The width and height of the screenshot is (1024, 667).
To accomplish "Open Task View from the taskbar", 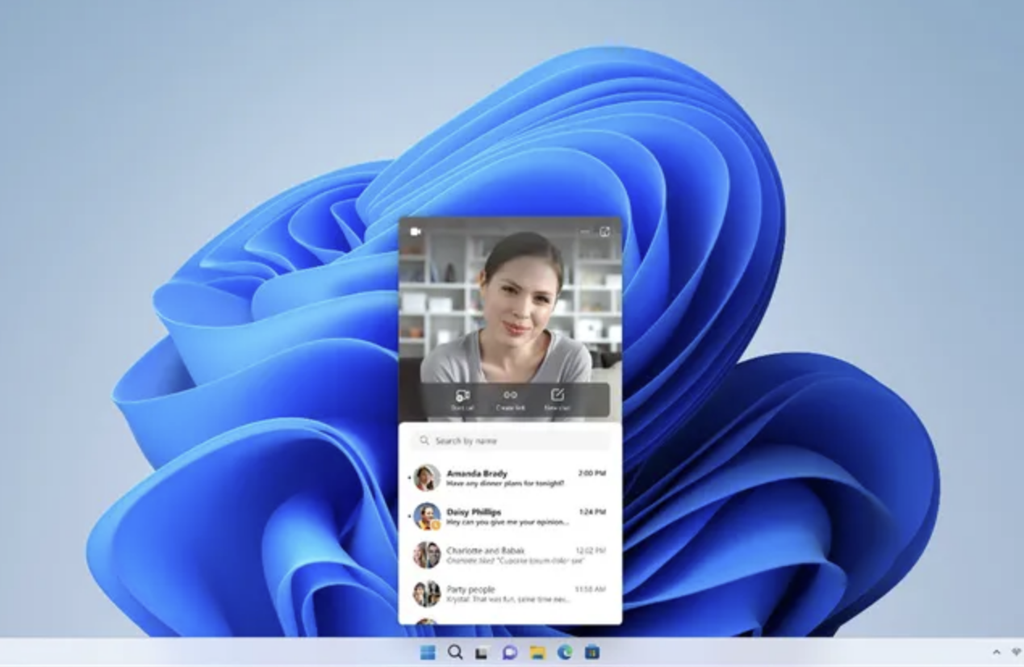I will 481,652.
